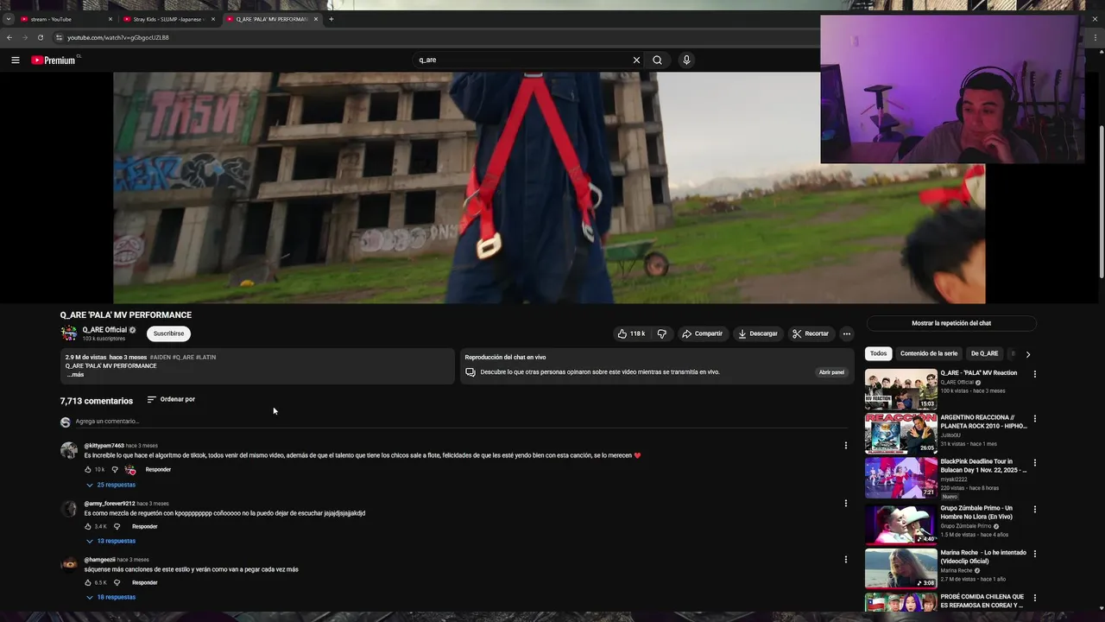Reply to the @kittypam7463 comment
This screenshot has height=622, width=1105.
(158, 470)
